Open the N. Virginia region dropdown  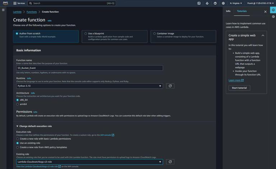coord(236,3)
